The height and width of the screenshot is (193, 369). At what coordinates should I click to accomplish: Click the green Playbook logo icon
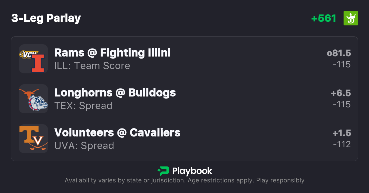tap(163, 171)
